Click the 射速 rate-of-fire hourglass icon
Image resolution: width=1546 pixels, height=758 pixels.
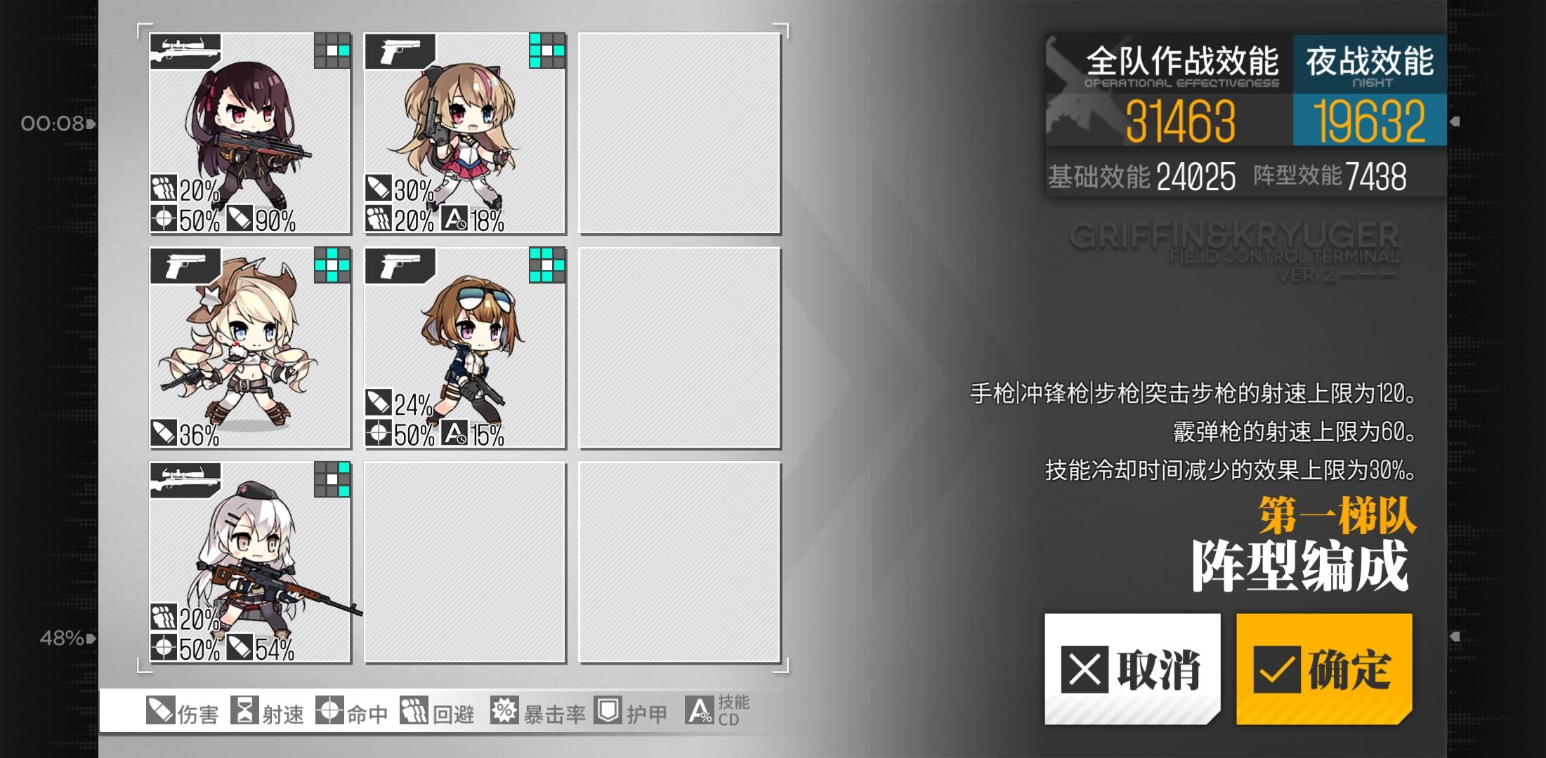point(244,711)
